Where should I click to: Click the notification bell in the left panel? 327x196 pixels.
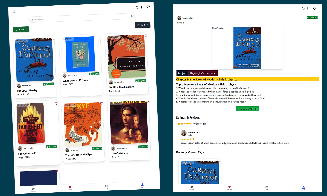point(137,7)
